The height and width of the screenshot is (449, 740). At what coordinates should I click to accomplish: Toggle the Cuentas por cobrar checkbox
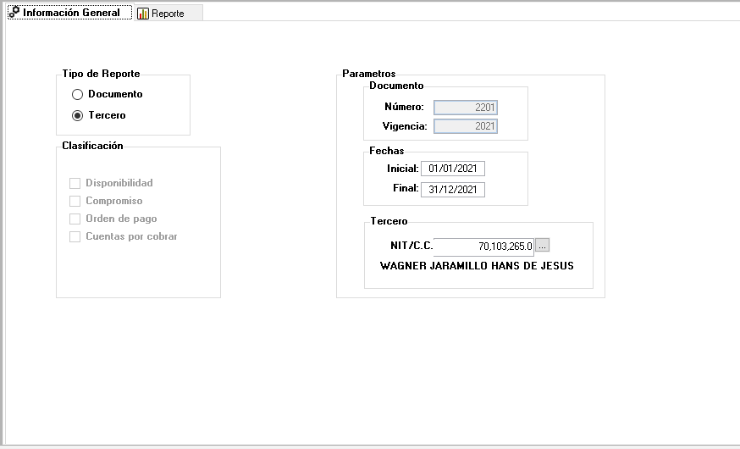(75, 236)
